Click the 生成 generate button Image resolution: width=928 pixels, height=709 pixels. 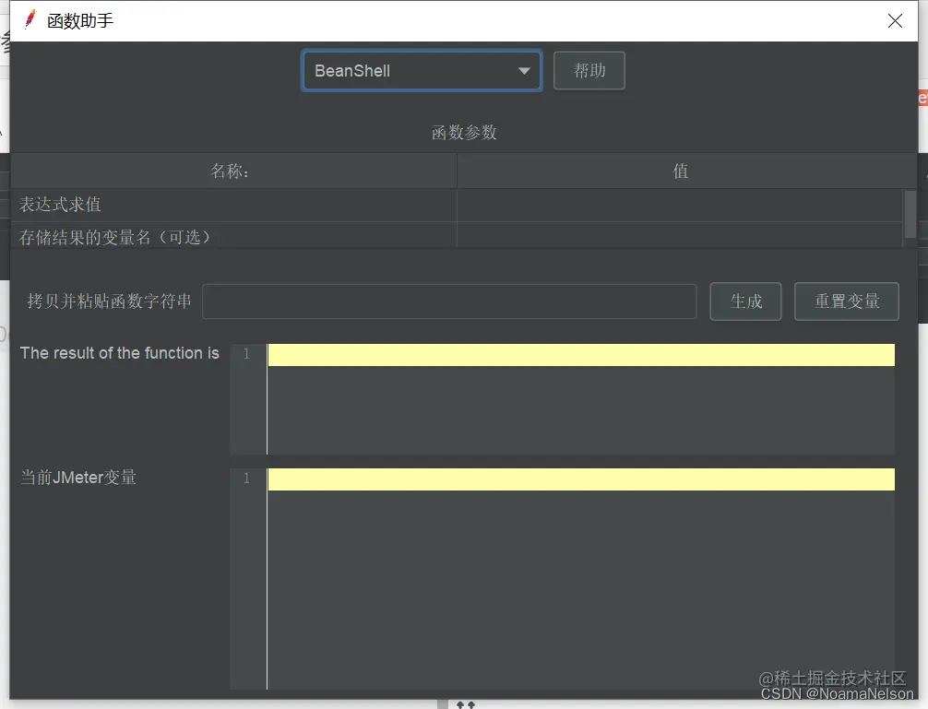tap(745, 301)
